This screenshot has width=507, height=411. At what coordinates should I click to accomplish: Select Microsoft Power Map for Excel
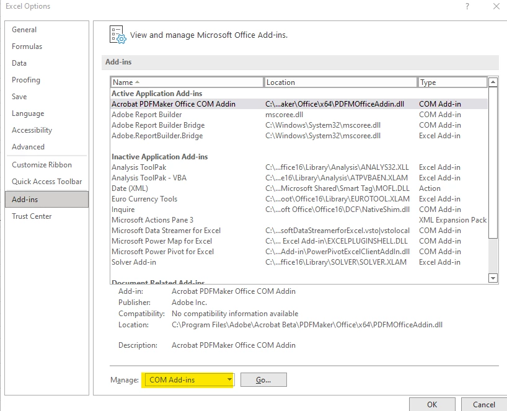[299, 241]
